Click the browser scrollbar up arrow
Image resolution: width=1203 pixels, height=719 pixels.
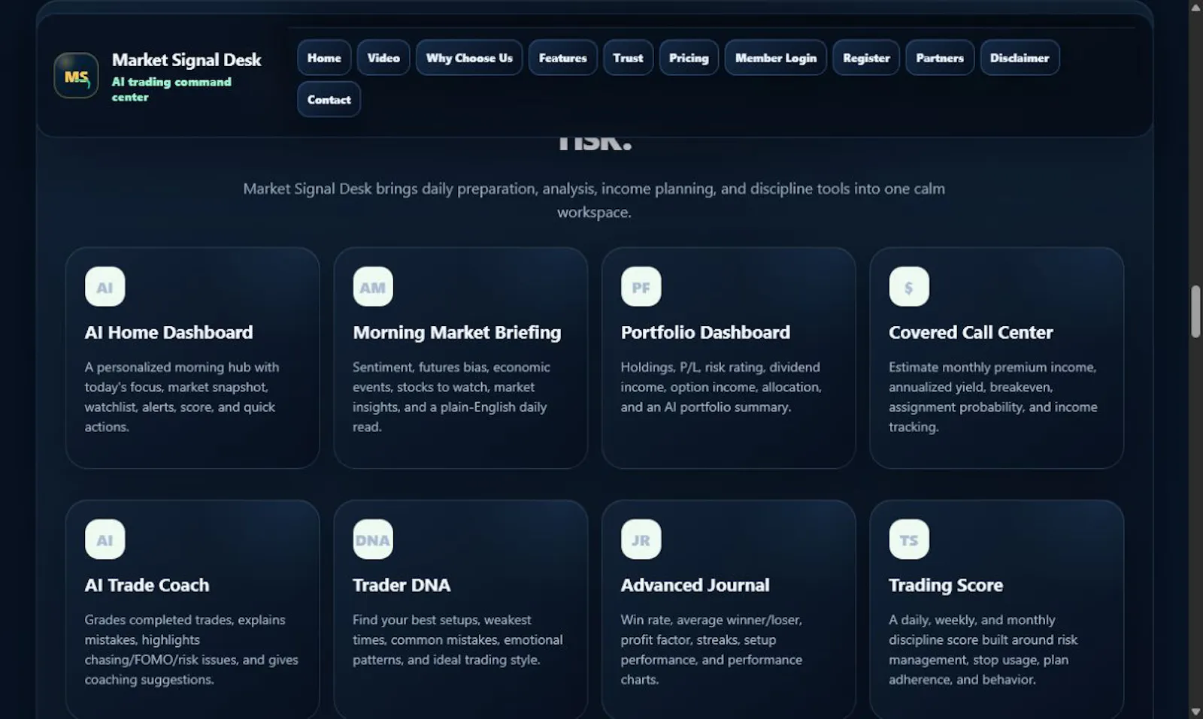(x=1195, y=8)
